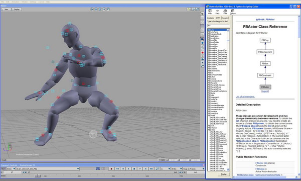The image size is (301, 181).
Task: Click the play button in Transport Controls
Action: (x=140, y=169)
